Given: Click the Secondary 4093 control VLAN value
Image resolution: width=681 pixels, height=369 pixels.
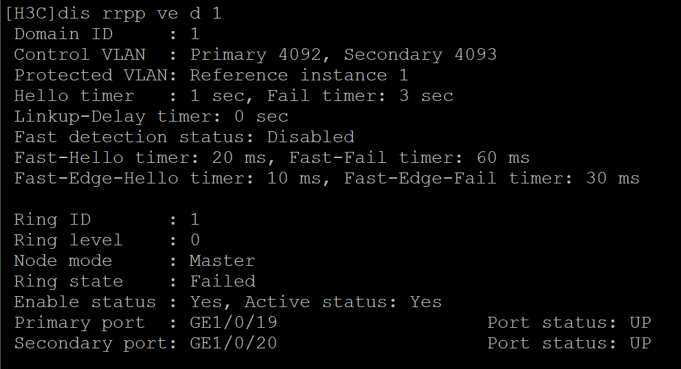Looking at the screenshot, I should coord(420,54).
